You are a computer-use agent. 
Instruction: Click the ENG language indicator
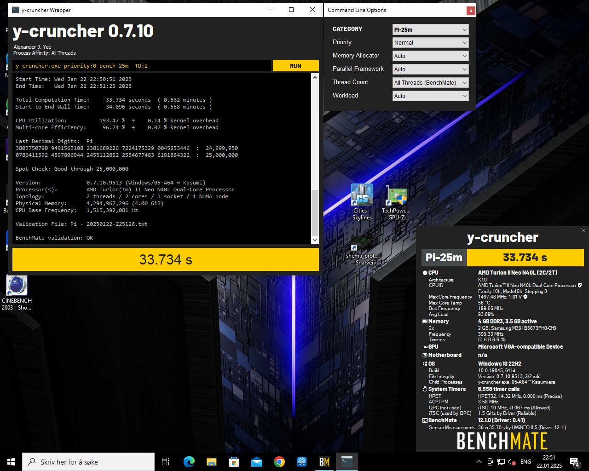[x=525, y=462]
